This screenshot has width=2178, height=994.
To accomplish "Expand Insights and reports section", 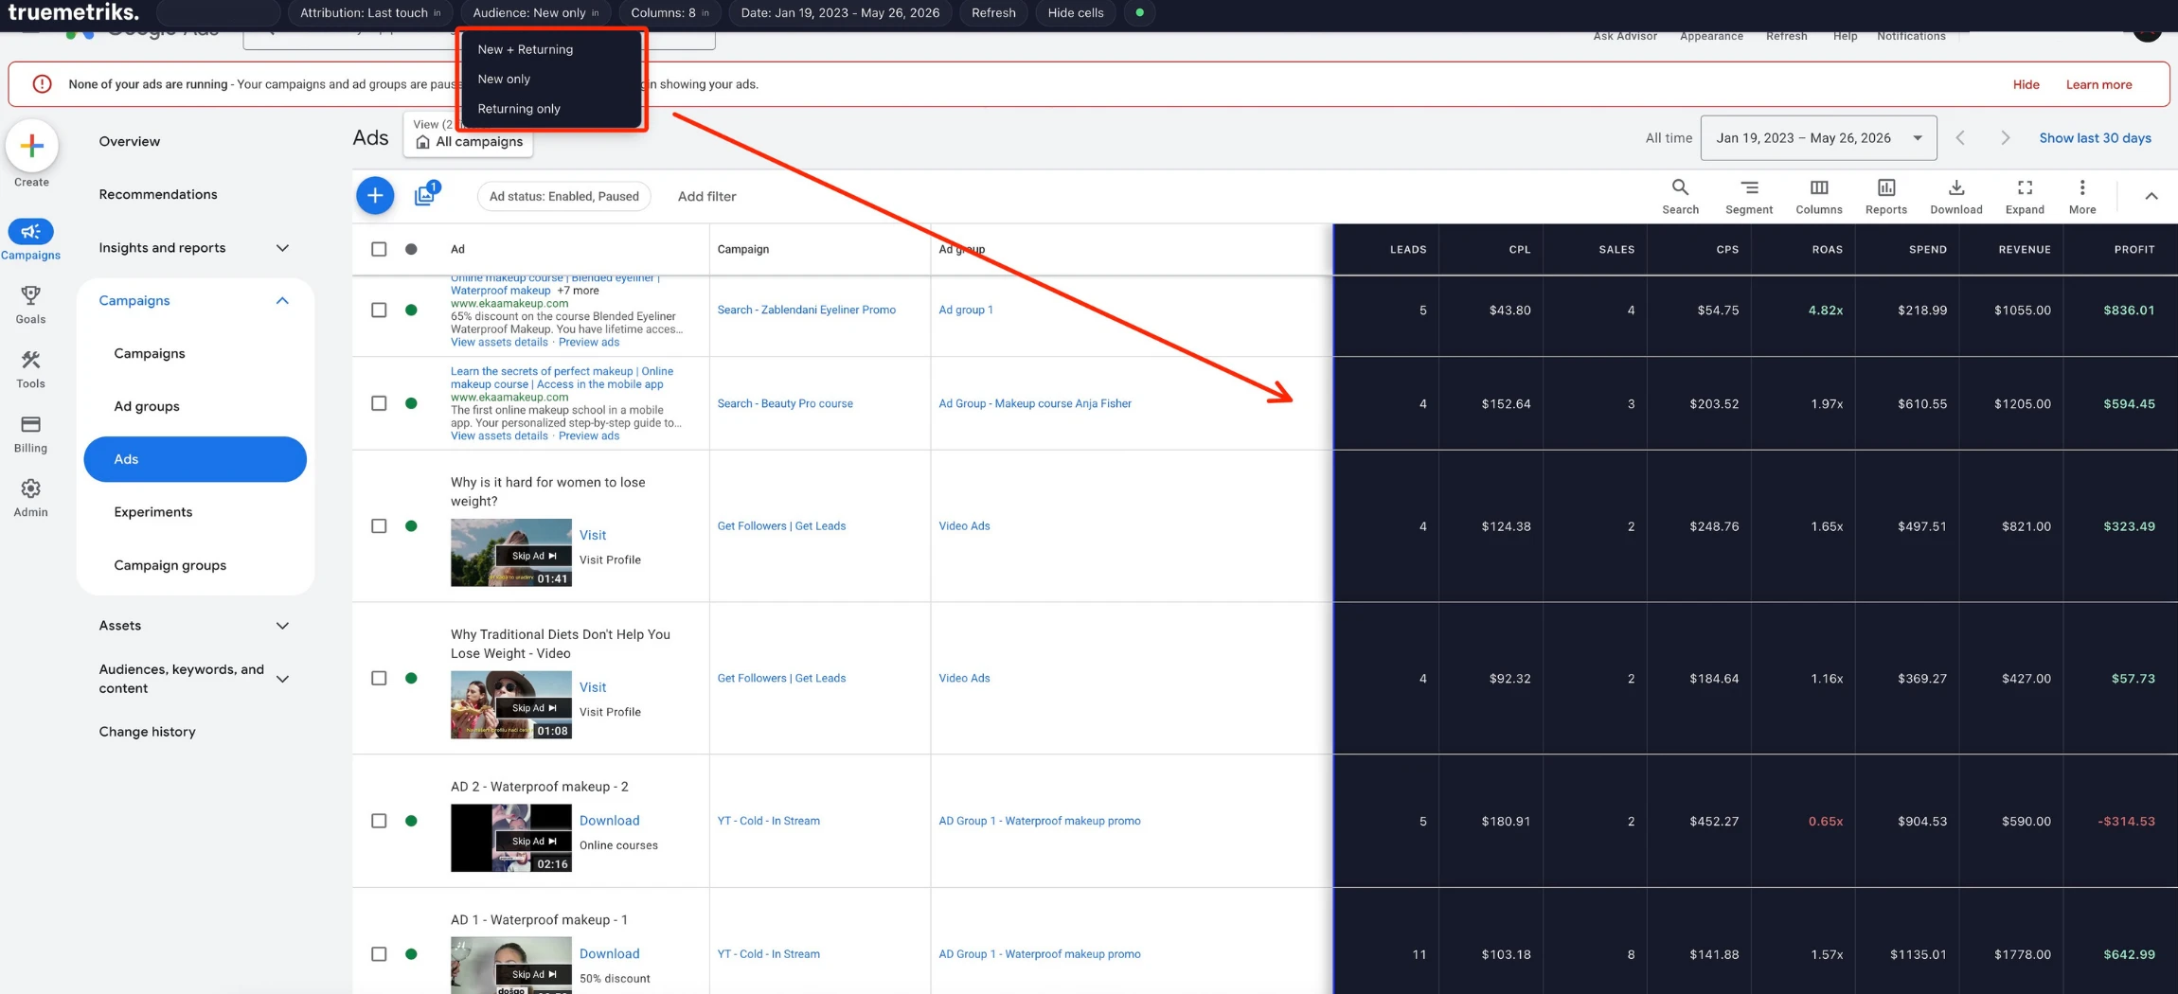I will [x=282, y=248].
